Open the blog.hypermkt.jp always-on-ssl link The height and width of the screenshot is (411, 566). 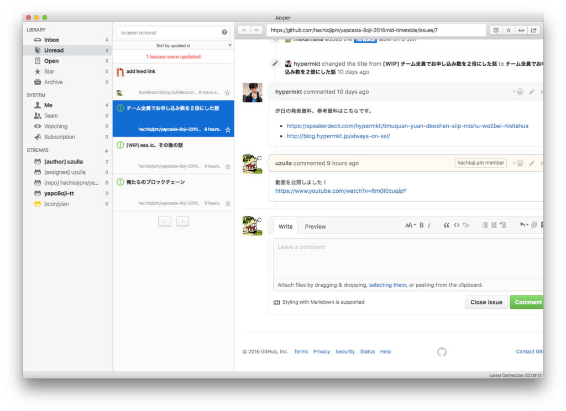pyautogui.click(x=338, y=136)
